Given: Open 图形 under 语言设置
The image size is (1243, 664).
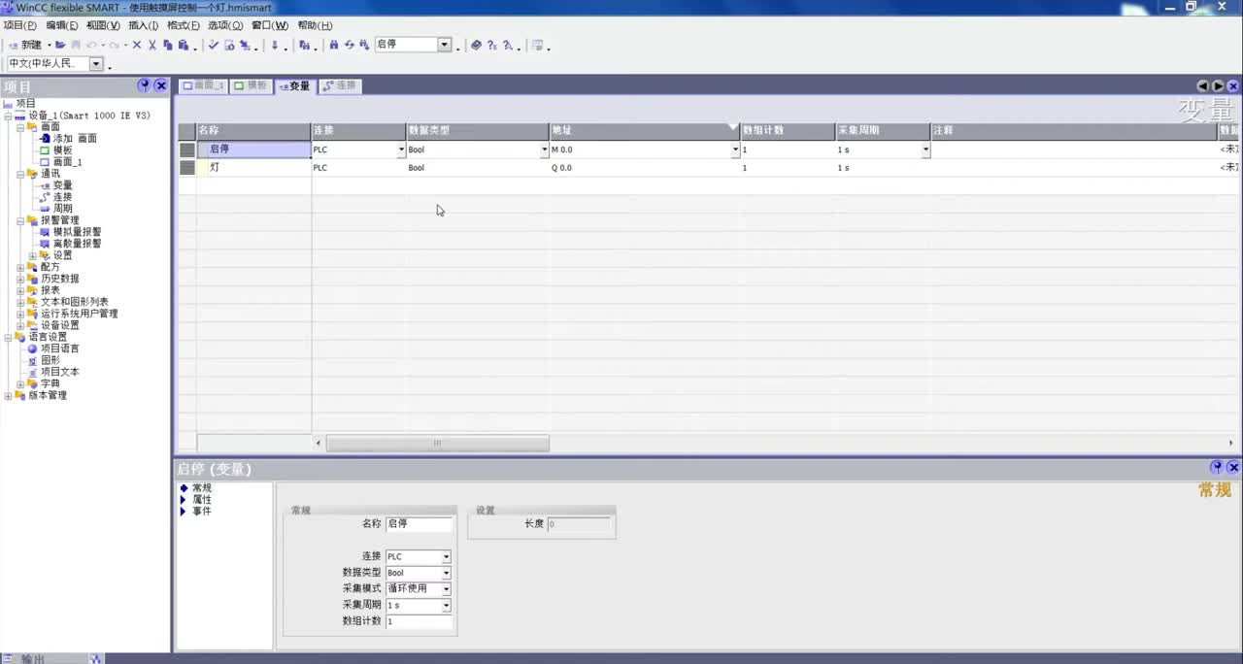Looking at the screenshot, I should (x=50, y=360).
